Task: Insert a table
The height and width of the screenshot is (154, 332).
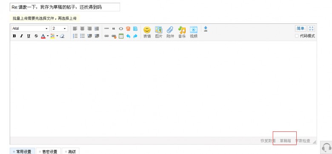Action: click(x=121, y=36)
